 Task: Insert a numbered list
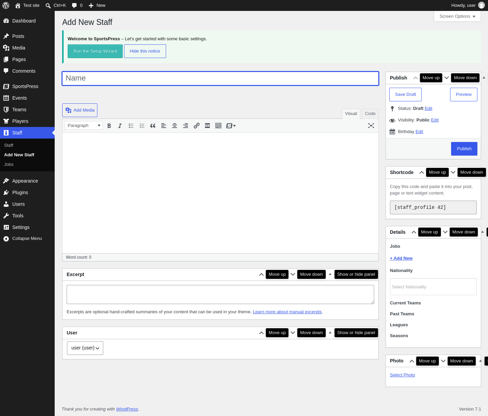[142, 126]
